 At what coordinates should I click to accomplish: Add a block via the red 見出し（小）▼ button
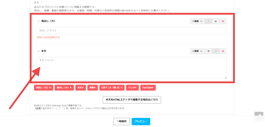pyautogui.click(x=64, y=88)
